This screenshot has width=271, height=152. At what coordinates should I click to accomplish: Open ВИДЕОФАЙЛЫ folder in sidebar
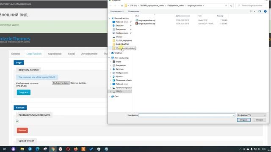tap(122, 44)
